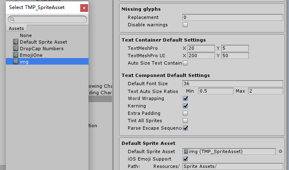Click the DropCap Numbers asset icon

pos(16,49)
